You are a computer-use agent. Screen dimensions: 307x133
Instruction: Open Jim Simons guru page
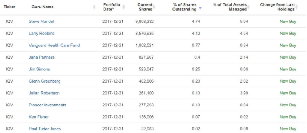point(39,69)
